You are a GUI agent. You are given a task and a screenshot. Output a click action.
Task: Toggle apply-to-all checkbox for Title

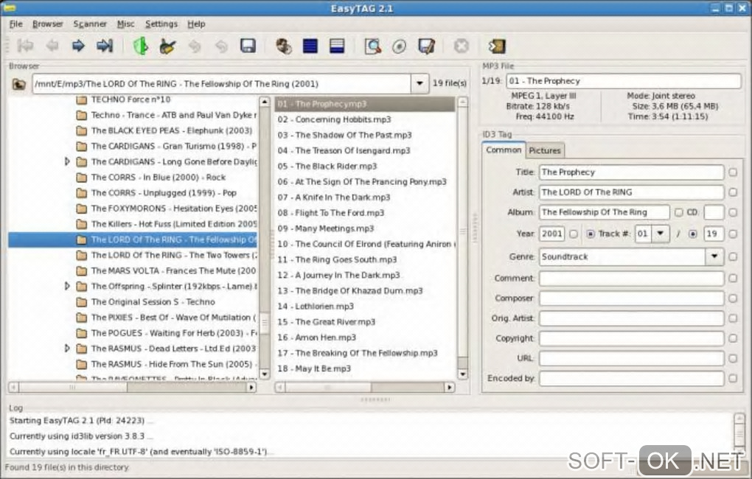pos(733,172)
